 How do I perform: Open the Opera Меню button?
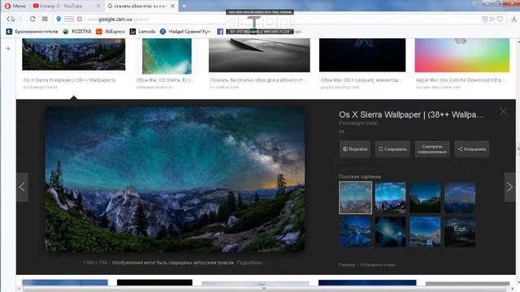coord(15,6)
